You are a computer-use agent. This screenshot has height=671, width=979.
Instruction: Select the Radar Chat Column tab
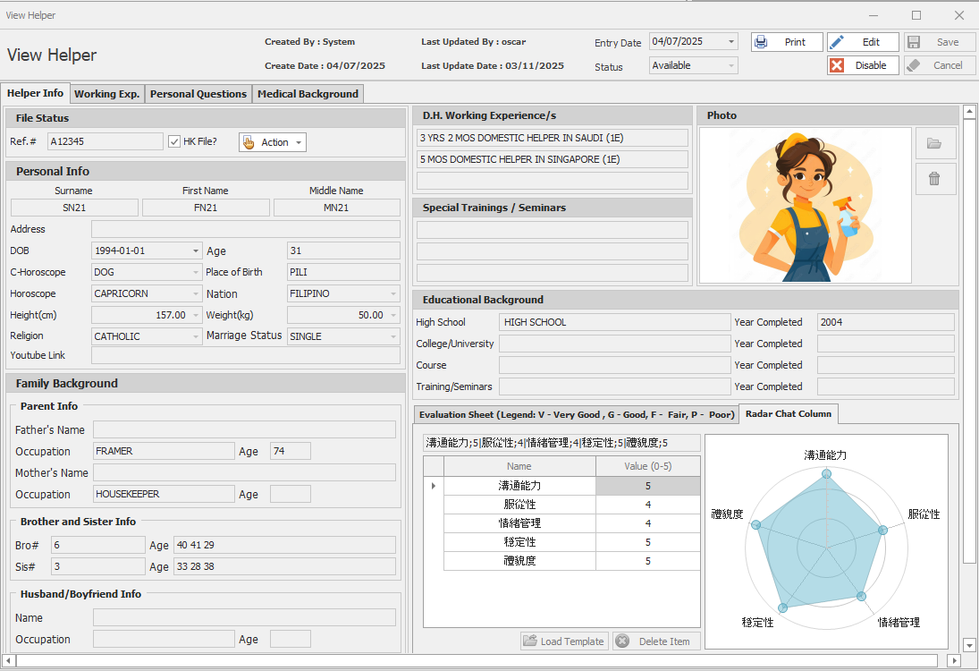(x=788, y=413)
